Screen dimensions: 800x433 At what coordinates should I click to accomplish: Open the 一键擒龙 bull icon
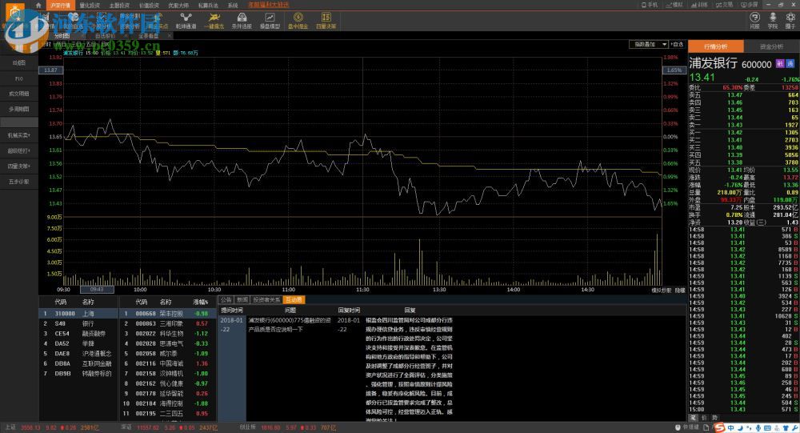click(x=214, y=21)
